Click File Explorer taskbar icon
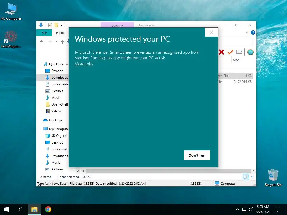 34,209
